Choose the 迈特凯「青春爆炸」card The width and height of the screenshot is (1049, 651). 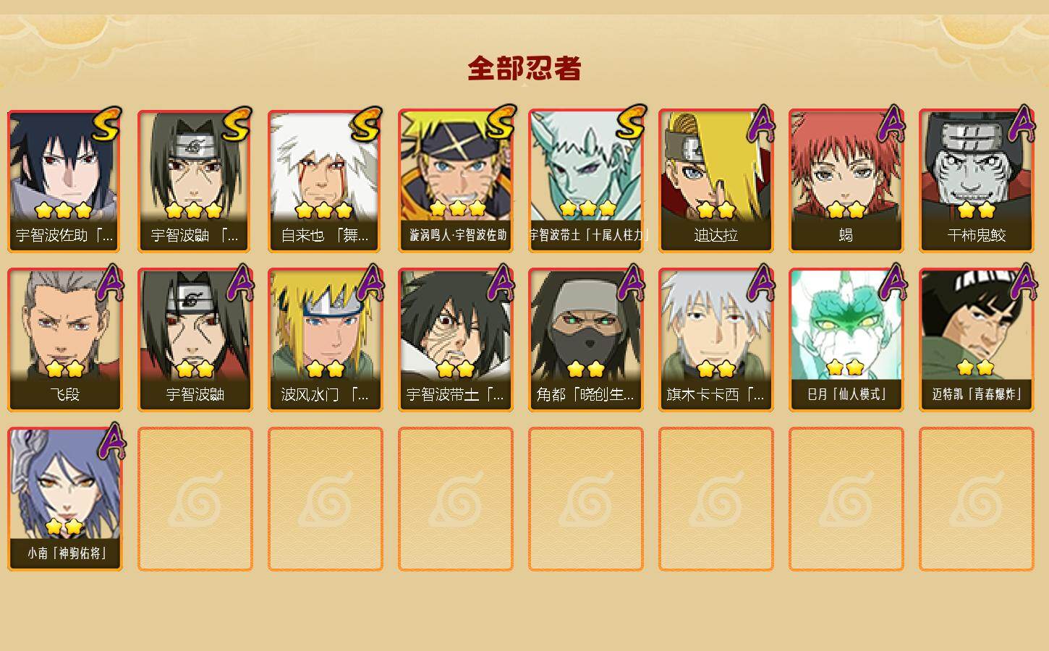[x=976, y=340]
